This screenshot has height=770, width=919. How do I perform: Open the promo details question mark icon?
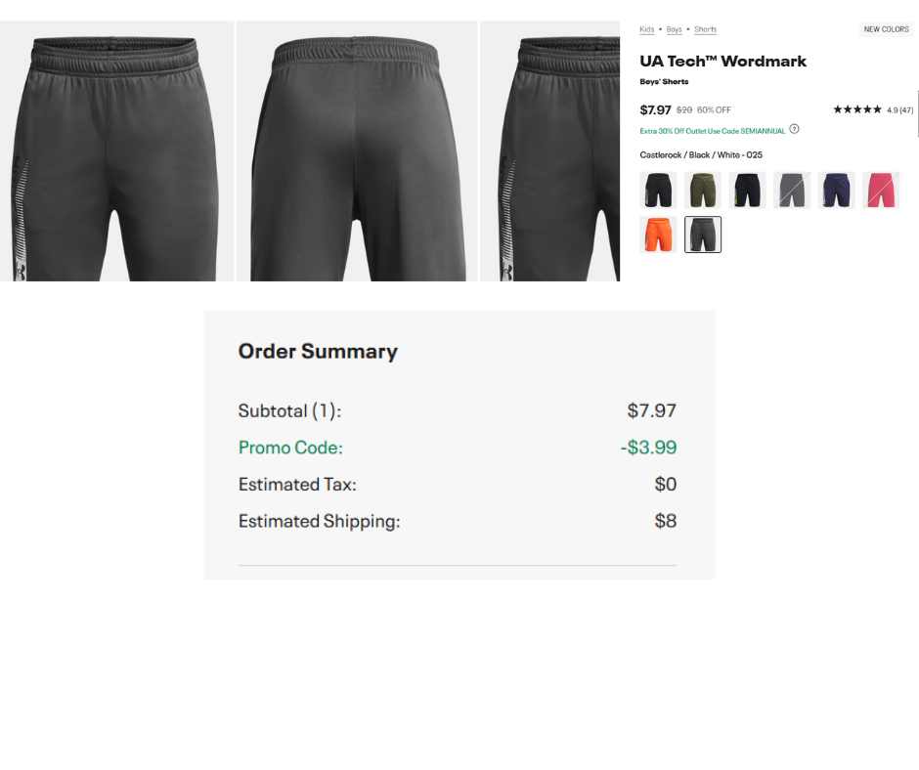pyautogui.click(x=795, y=129)
